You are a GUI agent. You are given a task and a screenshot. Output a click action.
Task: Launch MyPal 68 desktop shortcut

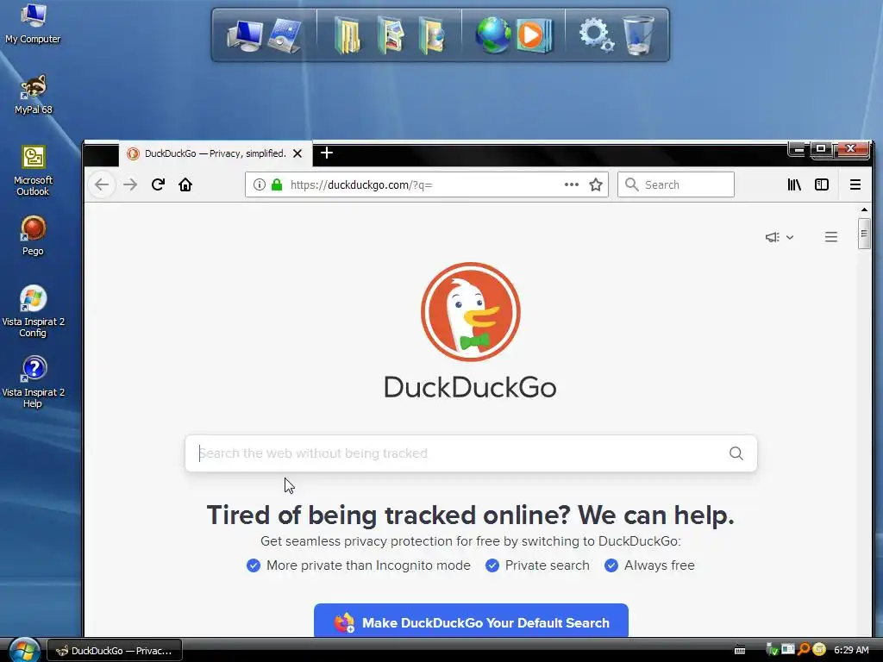click(x=33, y=93)
